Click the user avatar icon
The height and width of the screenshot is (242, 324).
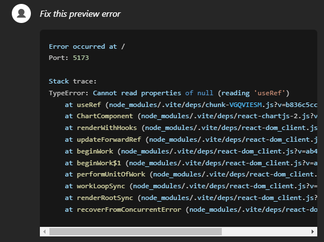click(x=21, y=13)
